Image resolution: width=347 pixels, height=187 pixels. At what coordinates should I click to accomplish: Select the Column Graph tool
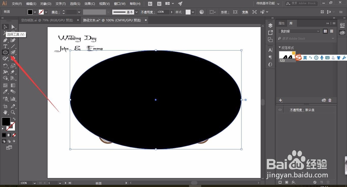13,99
